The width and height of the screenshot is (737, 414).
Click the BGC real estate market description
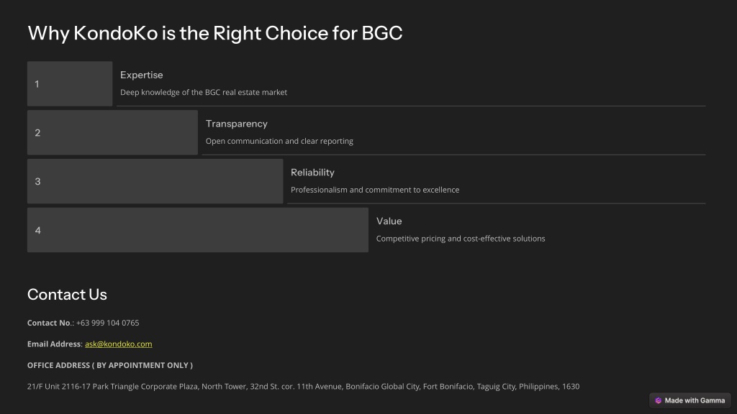(204, 93)
